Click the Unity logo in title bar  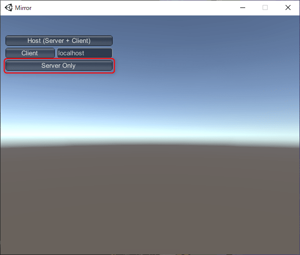click(x=8, y=7)
